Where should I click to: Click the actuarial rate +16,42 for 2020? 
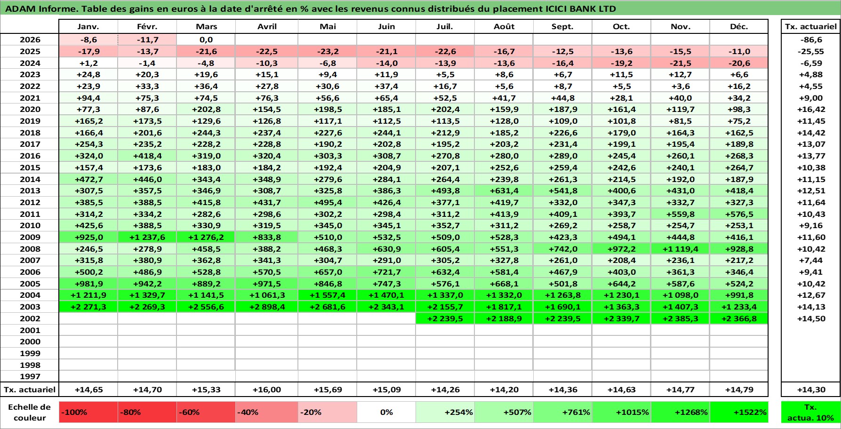tap(810, 109)
